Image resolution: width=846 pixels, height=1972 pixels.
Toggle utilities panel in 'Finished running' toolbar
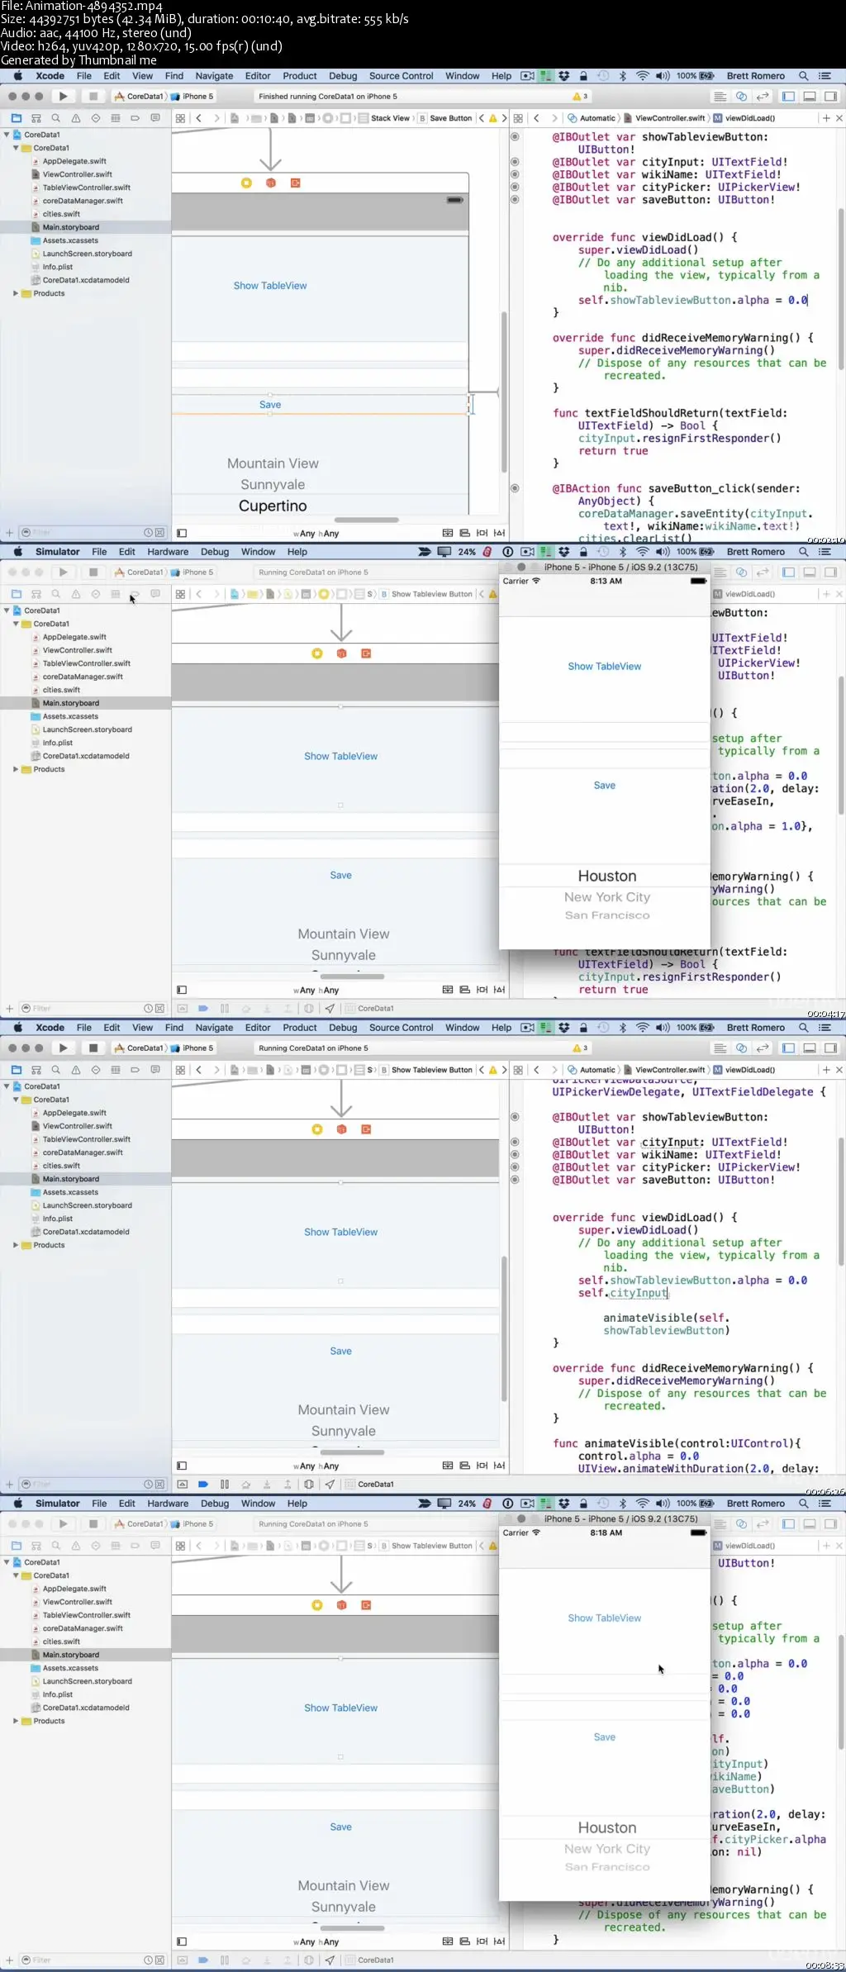pyautogui.click(x=830, y=97)
